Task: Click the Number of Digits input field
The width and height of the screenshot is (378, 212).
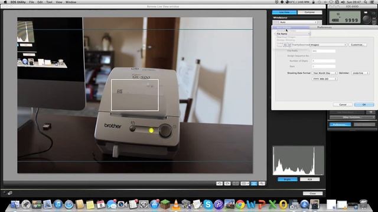Action: pyautogui.click(x=324, y=61)
